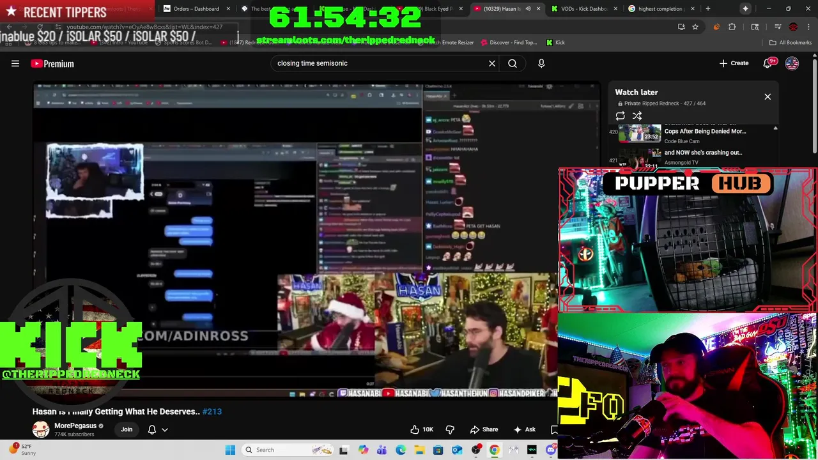Screen dimensions: 818x460
Task: Open the #213 hashtag link
Action: click(x=212, y=411)
